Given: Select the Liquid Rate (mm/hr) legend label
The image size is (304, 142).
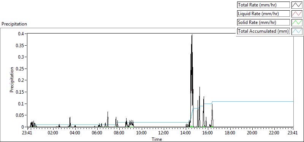Looking at the screenshot, I should 263,14.
